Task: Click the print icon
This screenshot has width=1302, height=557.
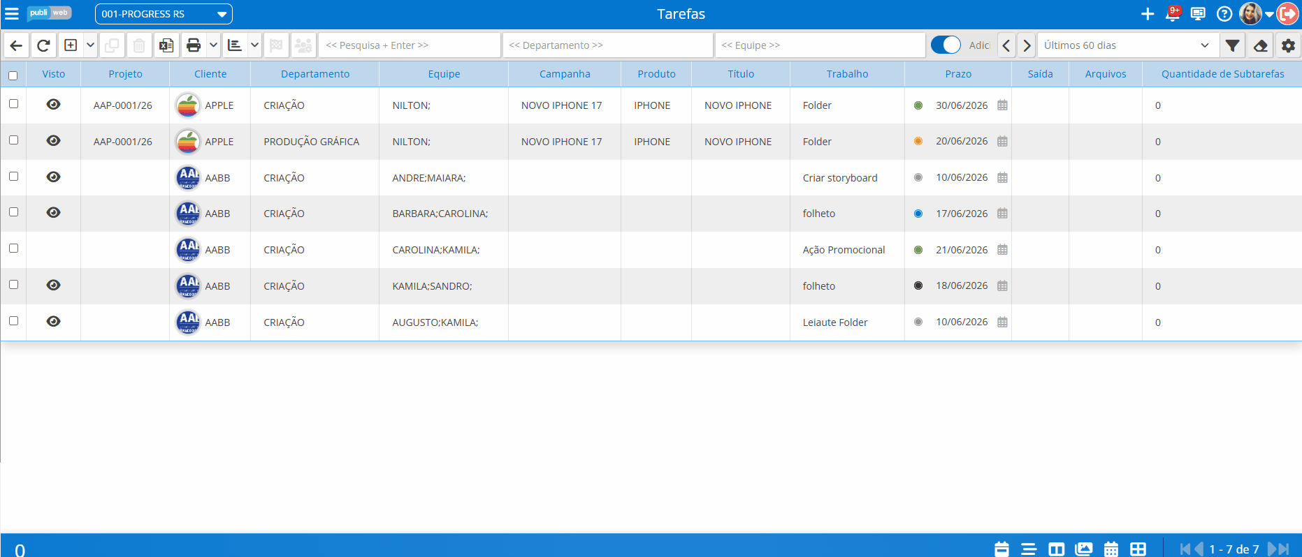Action: point(194,45)
